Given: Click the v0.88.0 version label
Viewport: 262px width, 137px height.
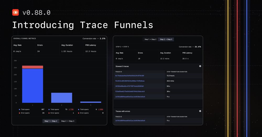Looking at the screenshot, I should [36, 13].
